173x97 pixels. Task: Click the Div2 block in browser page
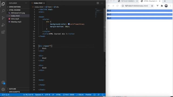click(x=139, y=14)
